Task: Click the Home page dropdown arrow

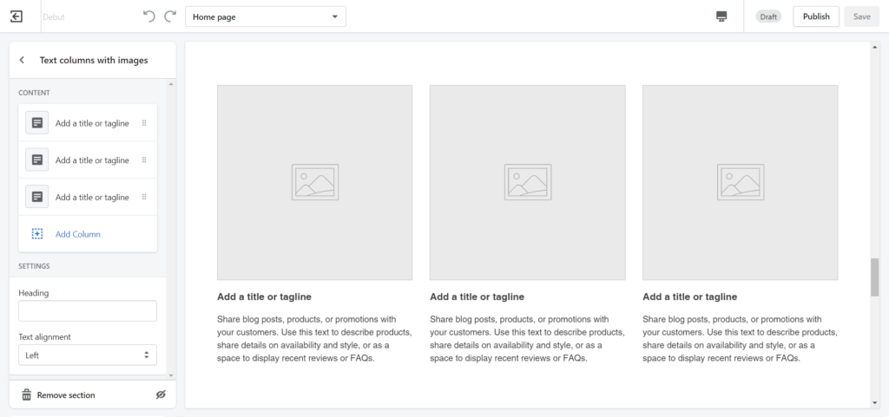Action: point(334,16)
